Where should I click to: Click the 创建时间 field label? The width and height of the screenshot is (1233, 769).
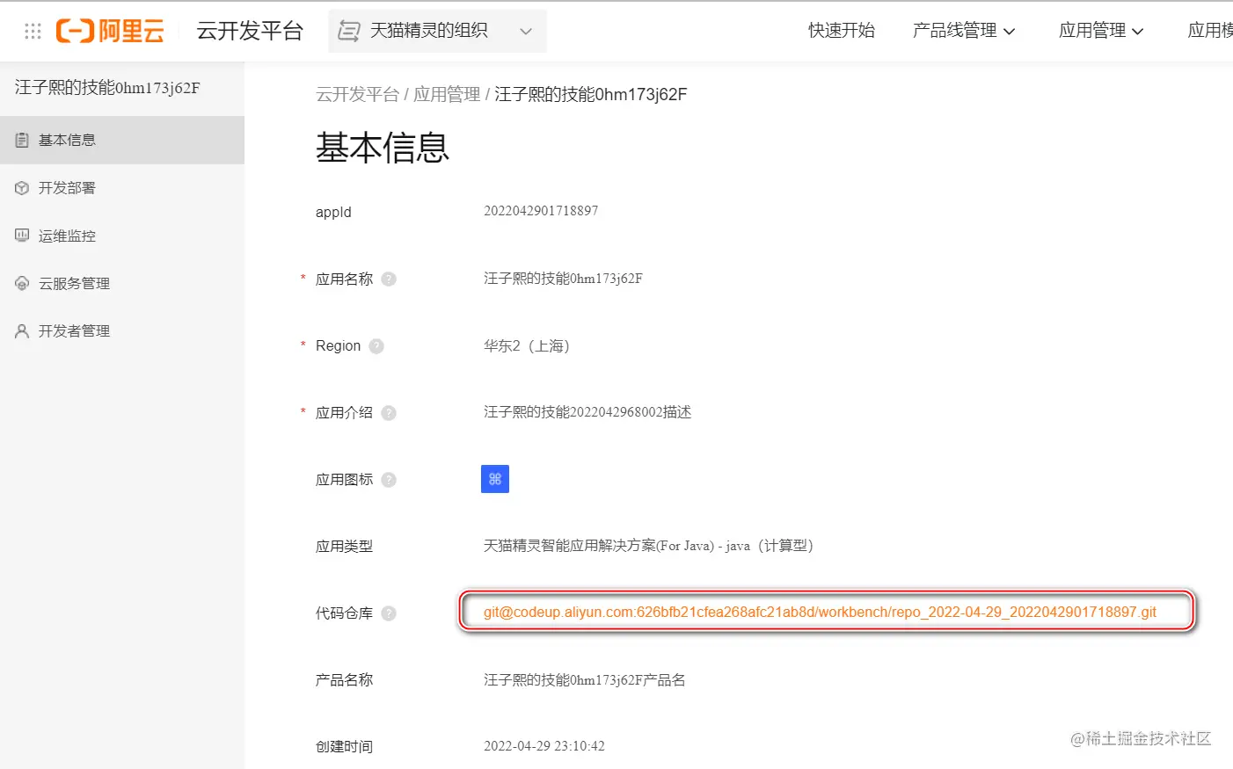click(344, 747)
